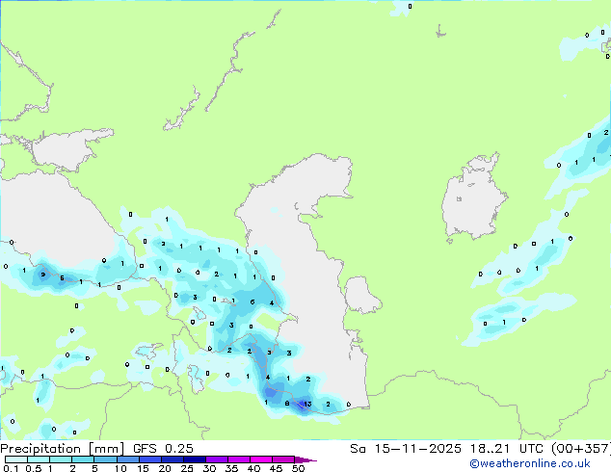
Task: Click the 10–15 mm legend color swatch
Action: pos(128,459)
